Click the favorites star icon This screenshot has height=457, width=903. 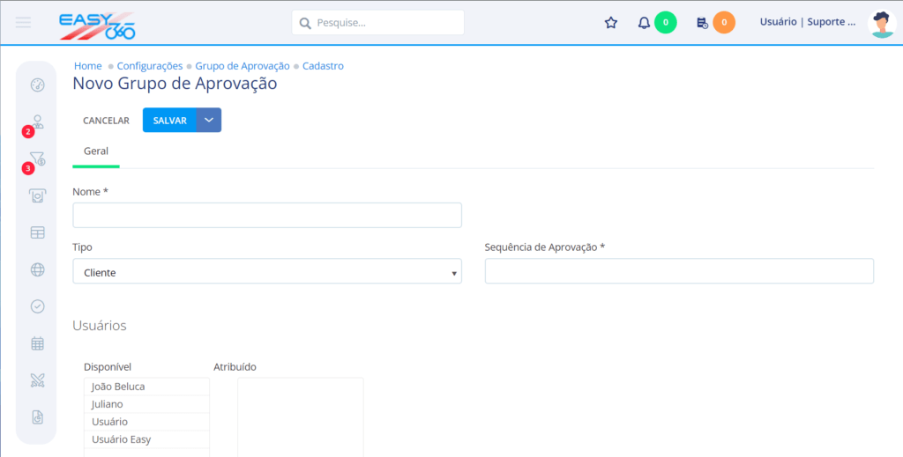point(611,23)
